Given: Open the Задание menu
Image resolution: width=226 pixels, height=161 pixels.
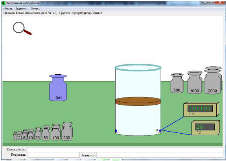Looking at the screenshot, I should tap(21, 9).
